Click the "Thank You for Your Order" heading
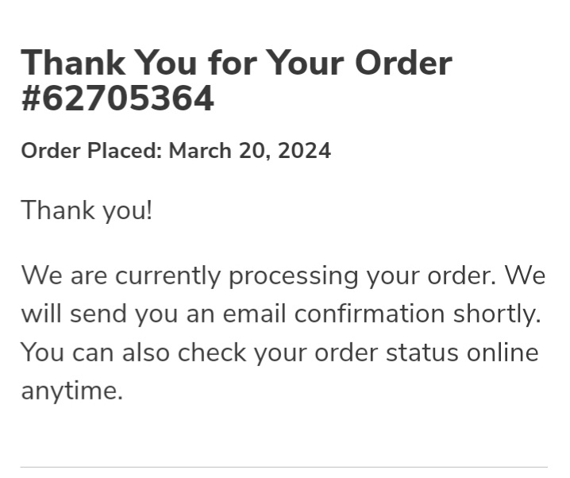Image resolution: width=570 pixels, height=478 pixels. 236,63
